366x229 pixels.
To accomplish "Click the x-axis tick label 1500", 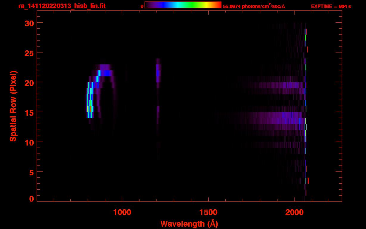I will [x=208, y=212].
